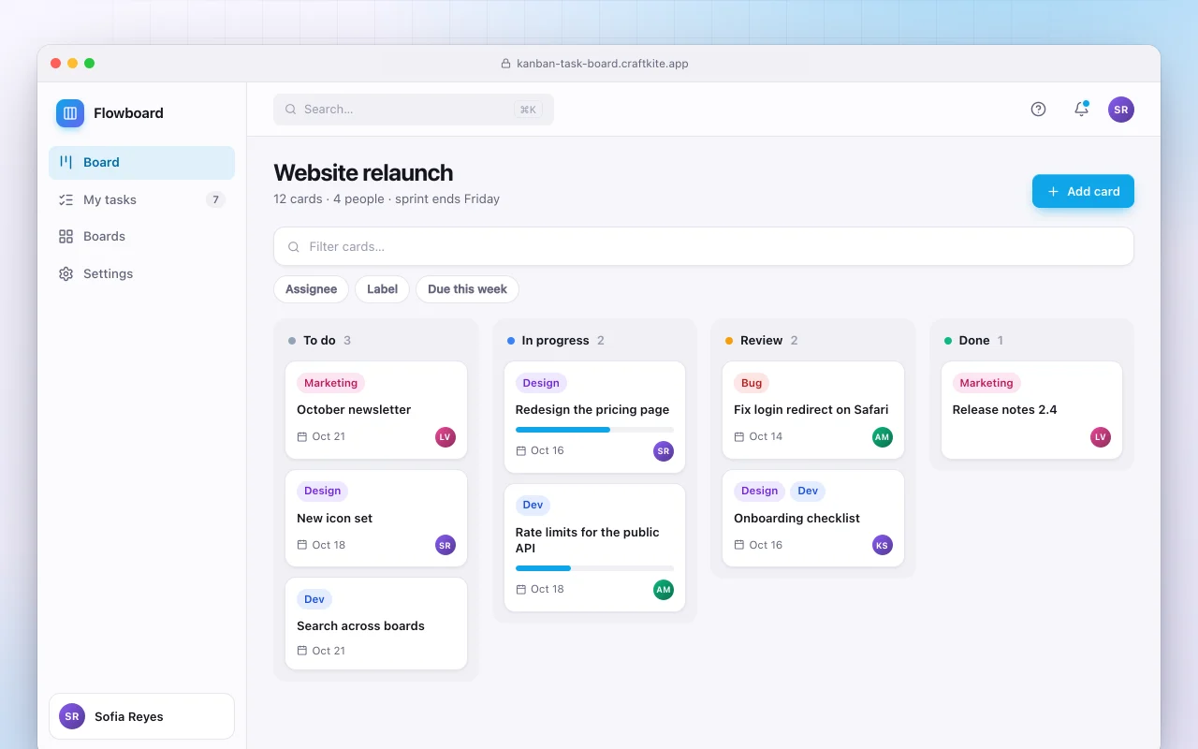Click calendar icon on Search across boards card
Viewport: 1198px width, 749px height.
(302, 651)
